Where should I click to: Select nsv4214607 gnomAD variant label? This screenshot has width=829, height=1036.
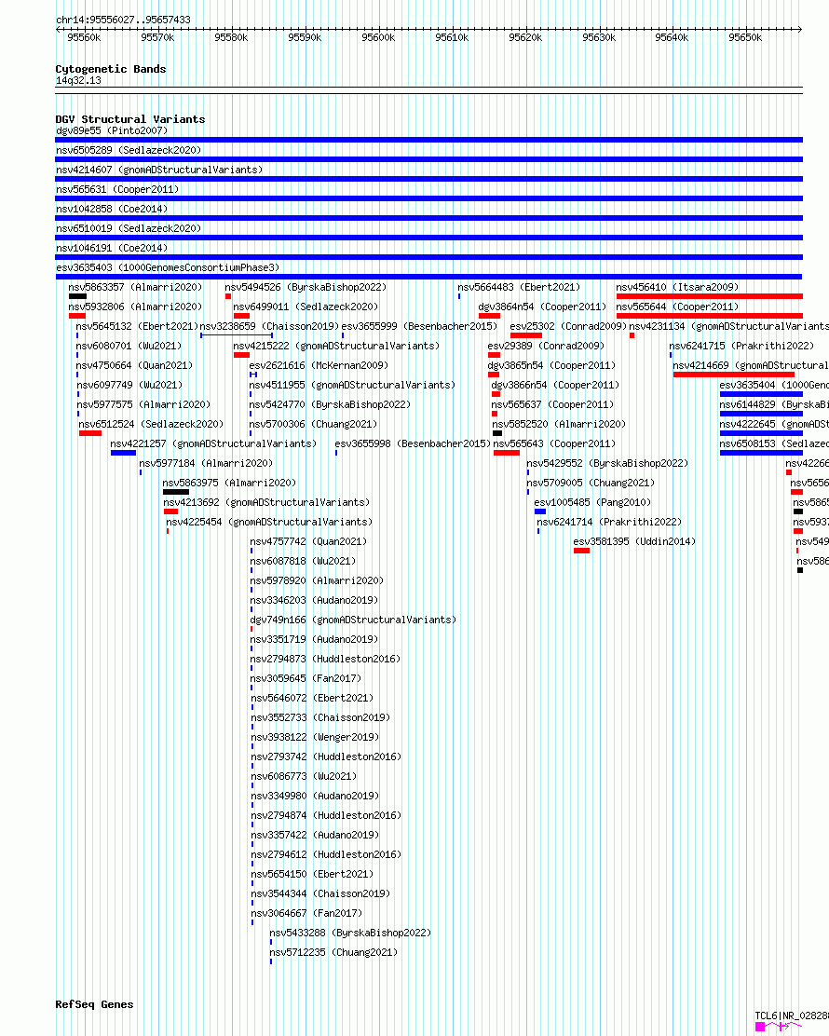[159, 170]
